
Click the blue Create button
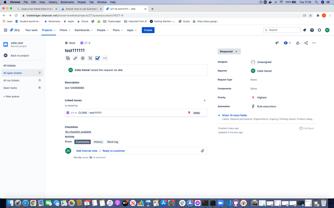click(x=148, y=30)
